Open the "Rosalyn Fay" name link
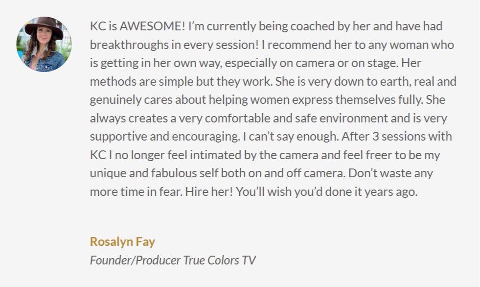The height and width of the screenshot is (287, 480). tap(122, 241)
